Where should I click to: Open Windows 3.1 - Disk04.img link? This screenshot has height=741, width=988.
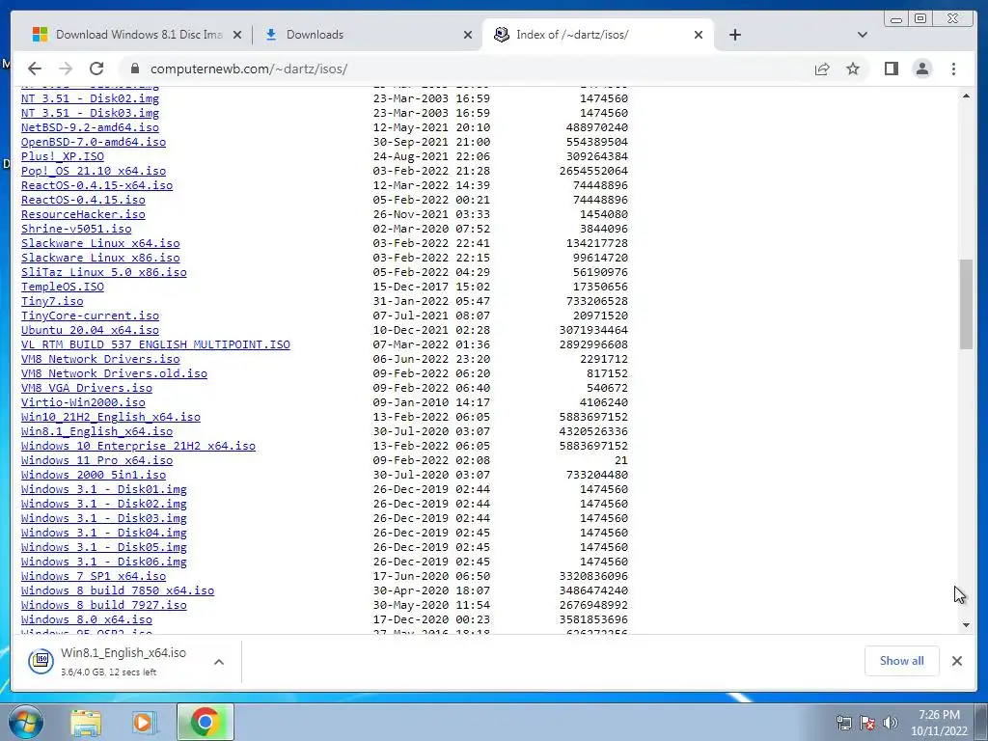click(x=104, y=533)
